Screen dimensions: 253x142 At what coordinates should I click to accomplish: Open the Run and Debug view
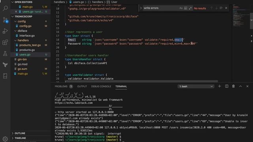(x=5, y=31)
